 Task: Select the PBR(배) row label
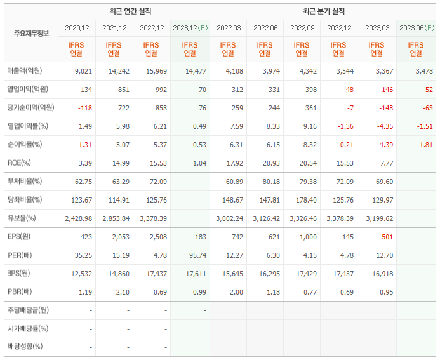(x=20, y=292)
